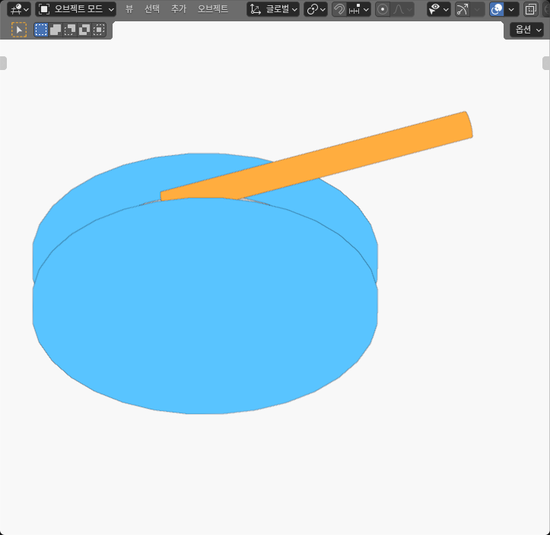Choose the intersect selection mode
This screenshot has width=550, height=535.
(x=99, y=30)
